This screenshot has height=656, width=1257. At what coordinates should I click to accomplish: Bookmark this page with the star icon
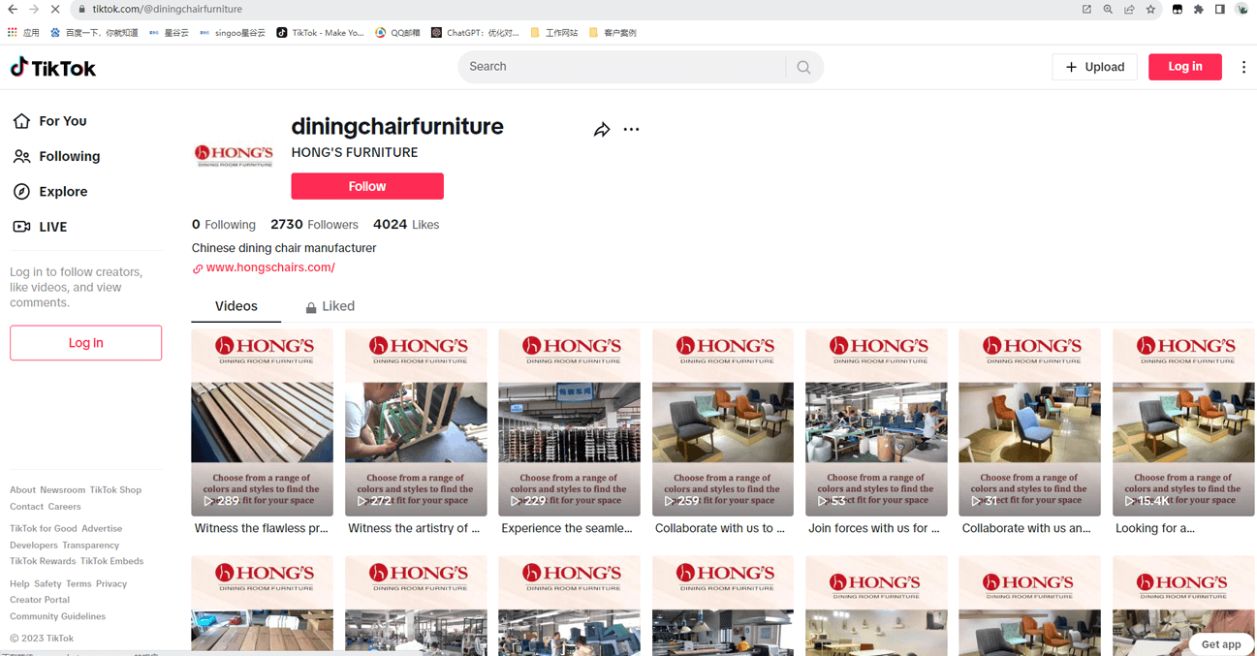click(x=1150, y=10)
